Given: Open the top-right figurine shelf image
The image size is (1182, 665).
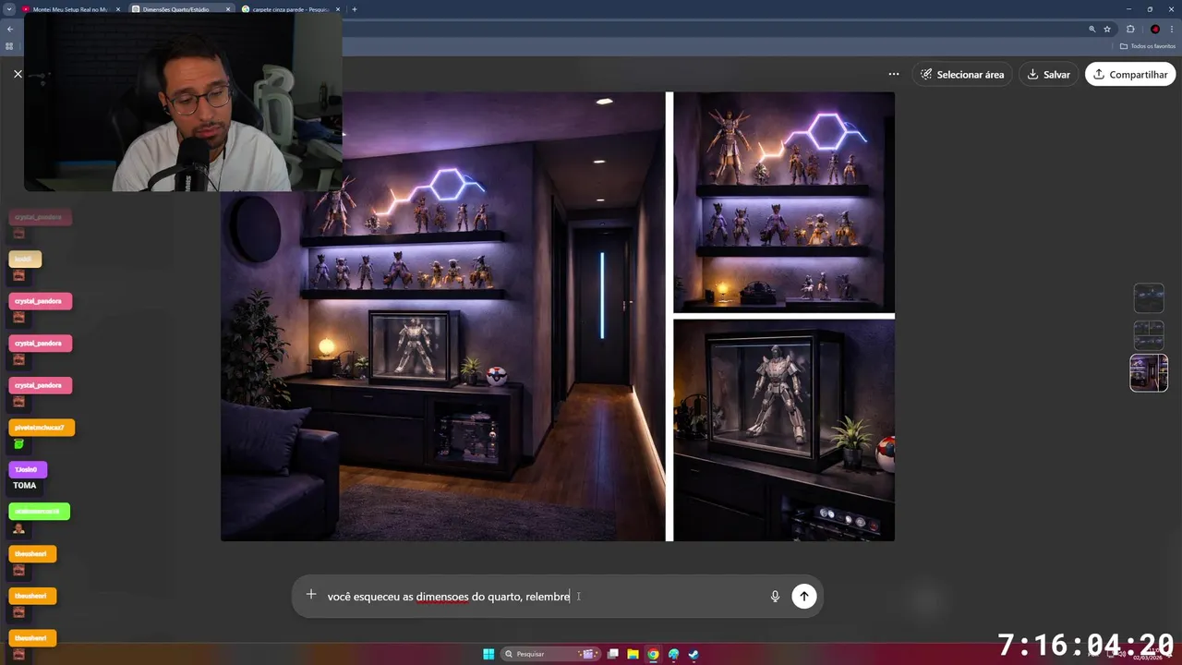Looking at the screenshot, I should (x=784, y=202).
